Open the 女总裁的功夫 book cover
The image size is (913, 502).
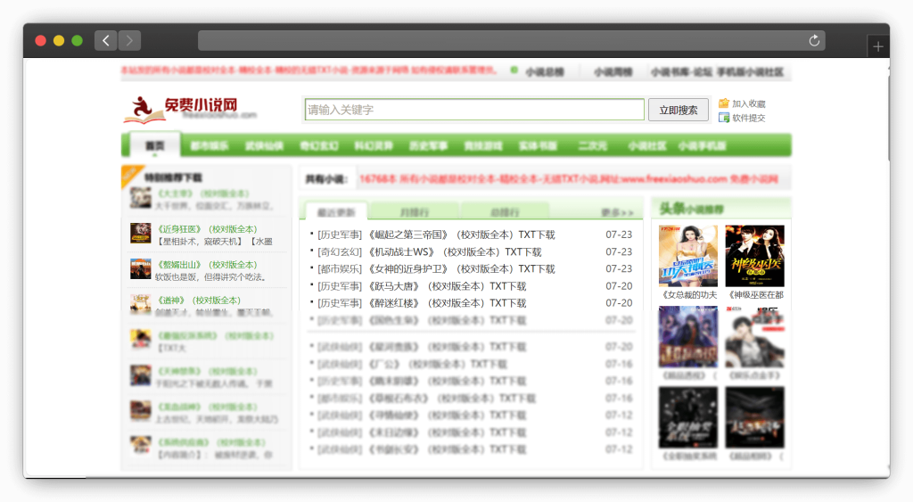687,256
